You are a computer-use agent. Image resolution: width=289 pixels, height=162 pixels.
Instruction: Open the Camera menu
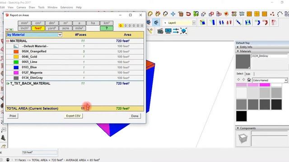point(21,7)
